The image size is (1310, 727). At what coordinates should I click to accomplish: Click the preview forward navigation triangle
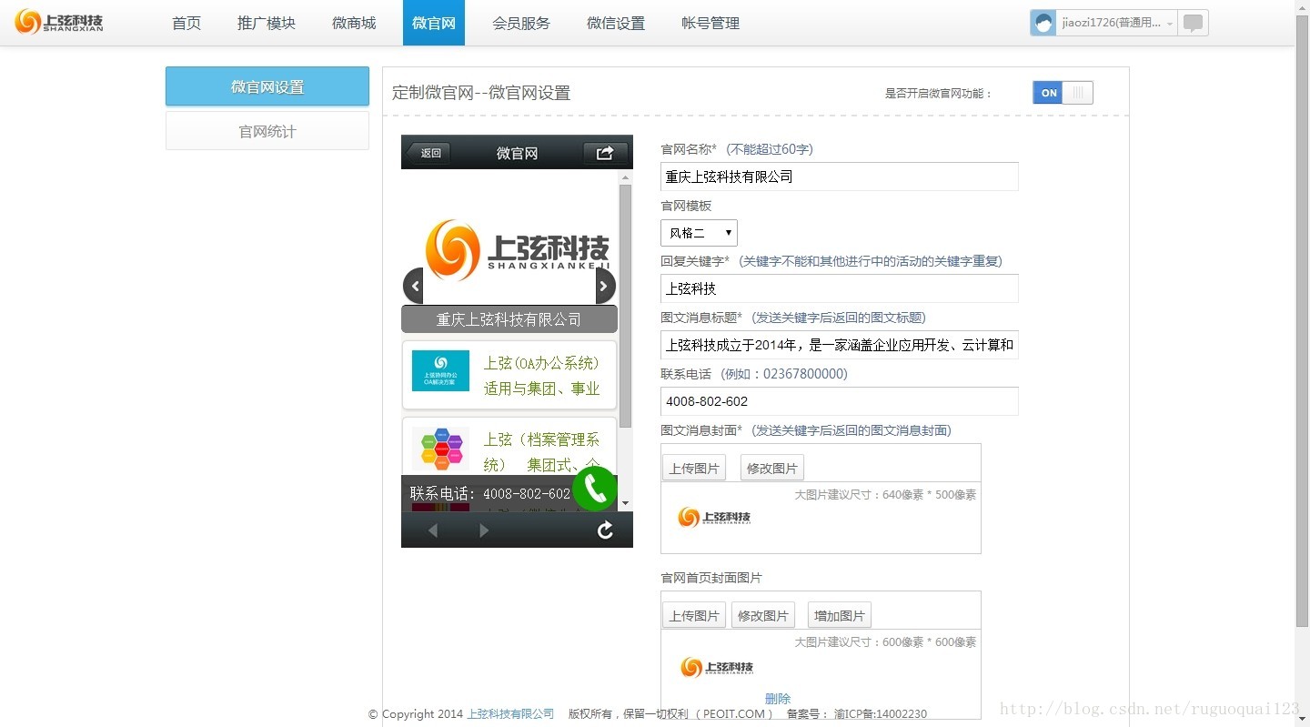484,530
